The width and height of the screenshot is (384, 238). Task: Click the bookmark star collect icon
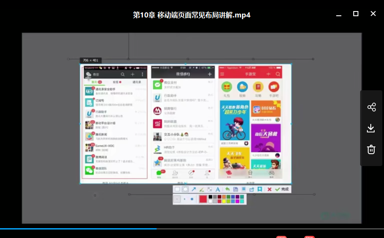pos(259,189)
